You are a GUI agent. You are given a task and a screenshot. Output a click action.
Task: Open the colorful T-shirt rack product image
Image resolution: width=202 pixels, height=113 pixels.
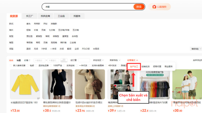(154, 84)
